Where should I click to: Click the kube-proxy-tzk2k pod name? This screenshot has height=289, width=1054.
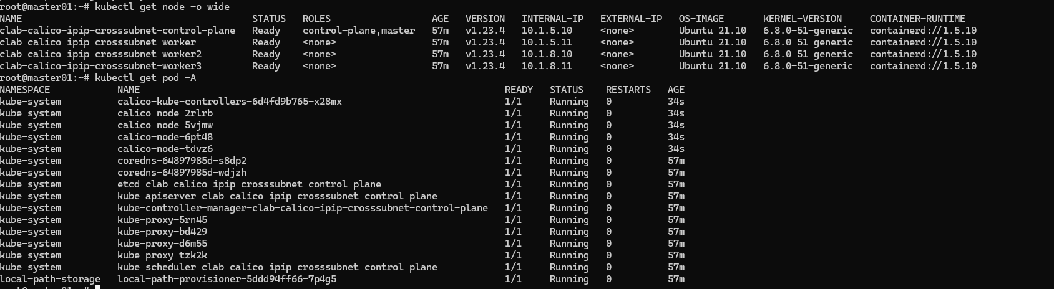(x=162, y=255)
